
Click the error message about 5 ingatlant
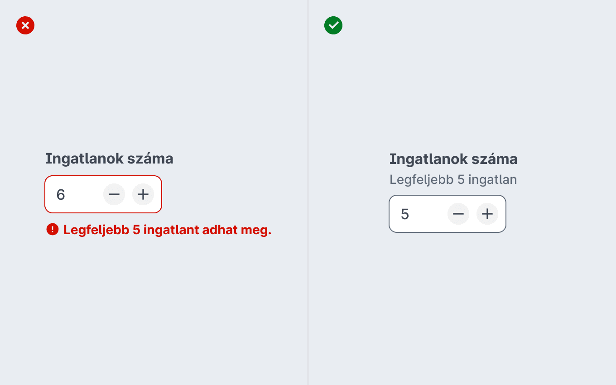(x=167, y=230)
